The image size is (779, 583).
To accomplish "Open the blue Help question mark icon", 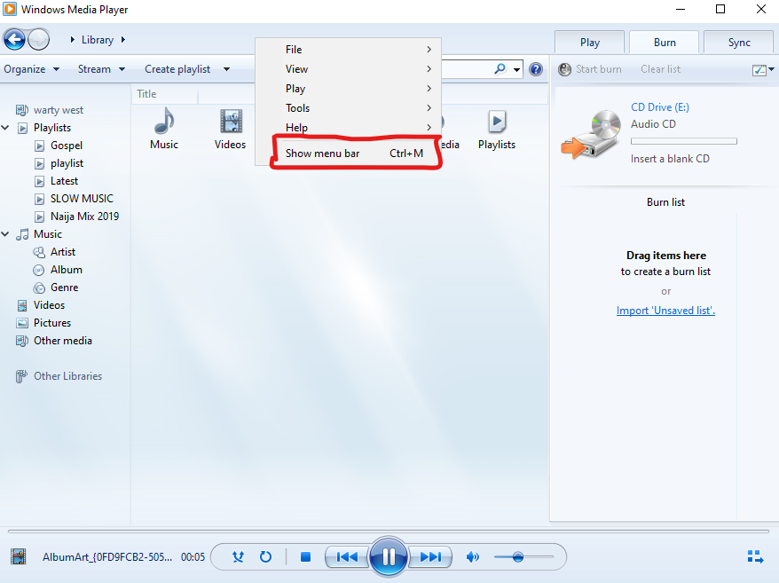I will pyautogui.click(x=536, y=69).
